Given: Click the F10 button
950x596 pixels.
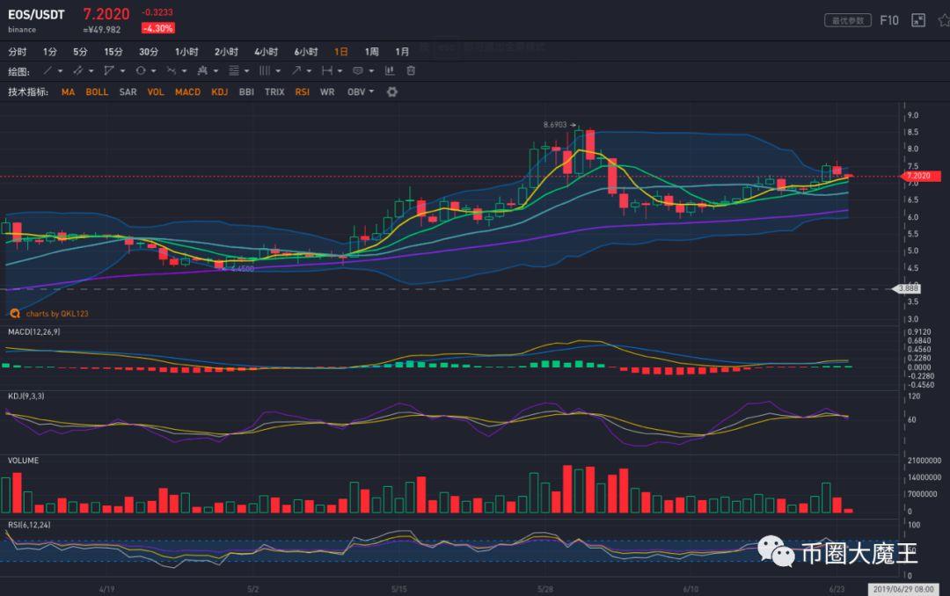Looking at the screenshot, I should 888,20.
